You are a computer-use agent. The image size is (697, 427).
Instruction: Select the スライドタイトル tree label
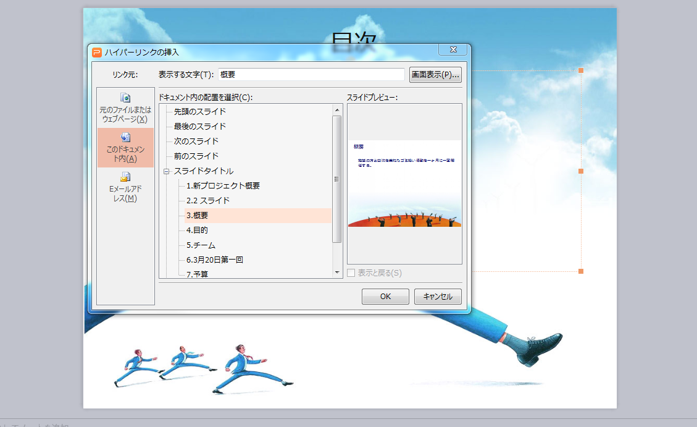(204, 171)
